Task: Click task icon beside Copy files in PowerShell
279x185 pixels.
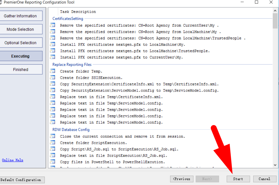Action: [52, 162]
